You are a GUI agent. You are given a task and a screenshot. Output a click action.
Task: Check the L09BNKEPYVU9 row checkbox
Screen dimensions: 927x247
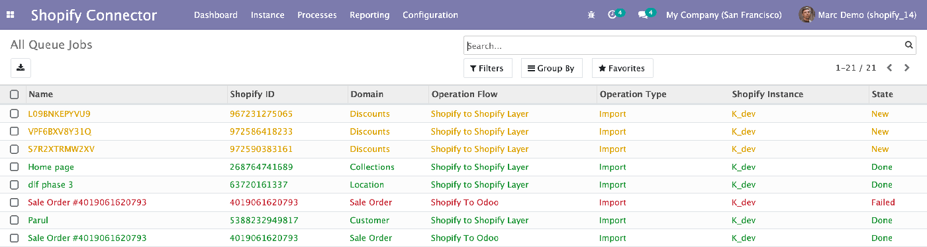tap(14, 114)
